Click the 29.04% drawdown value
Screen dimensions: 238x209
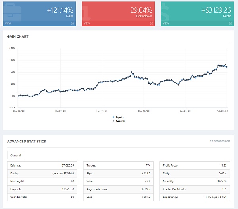(x=141, y=10)
